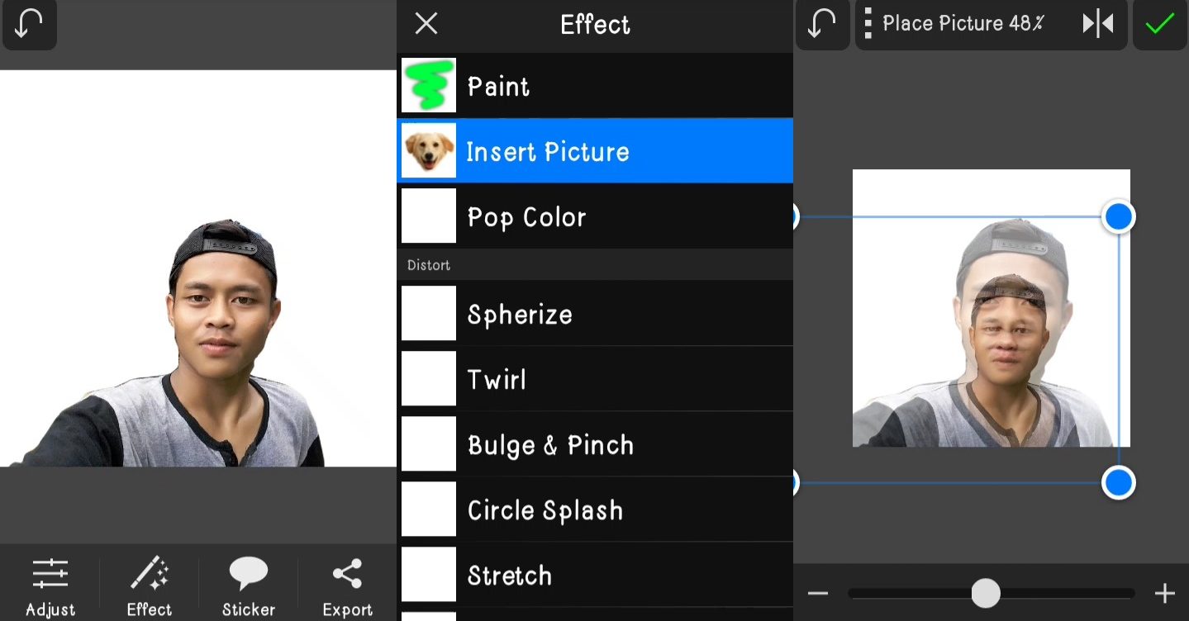Open the Effect wand menu
The image size is (1189, 621).
(149, 586)
